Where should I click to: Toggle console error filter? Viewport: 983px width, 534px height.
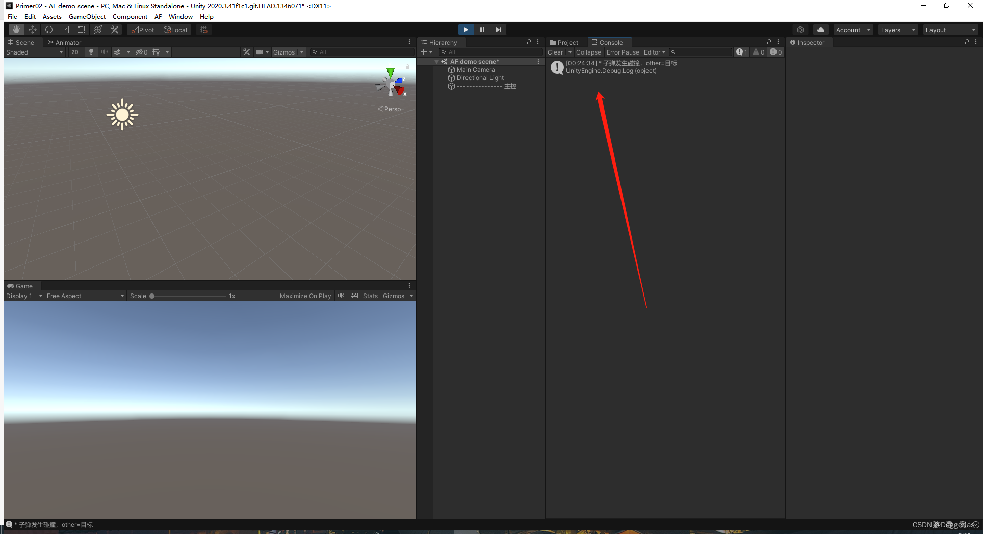click(x=776, y=52)
